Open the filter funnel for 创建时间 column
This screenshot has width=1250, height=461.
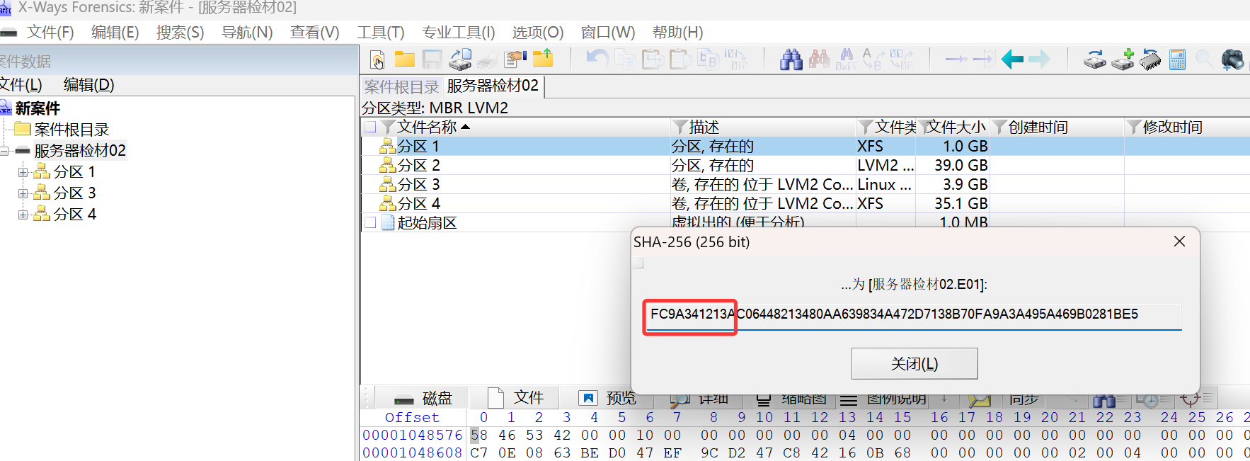point(999,127)
